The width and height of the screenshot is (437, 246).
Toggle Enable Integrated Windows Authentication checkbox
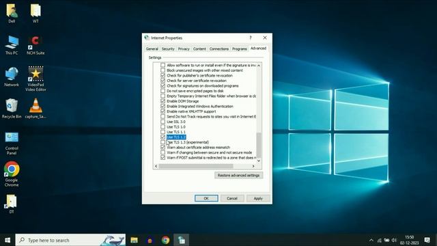[x=163, y=107]
